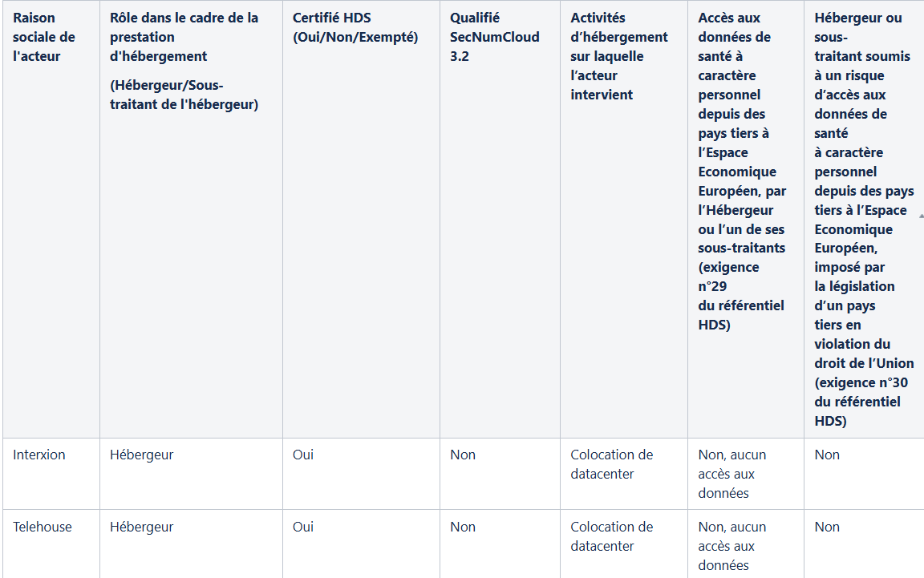The height and width of the screenshot is (578, 924).
Task: Select the "Raison sociale de l'acteur" header
Action: click(44, 37)
